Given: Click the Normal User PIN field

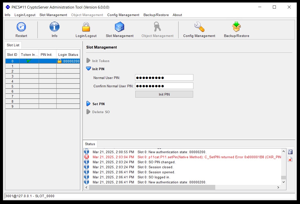Looking at the screenshot, I should click(164, 78).
